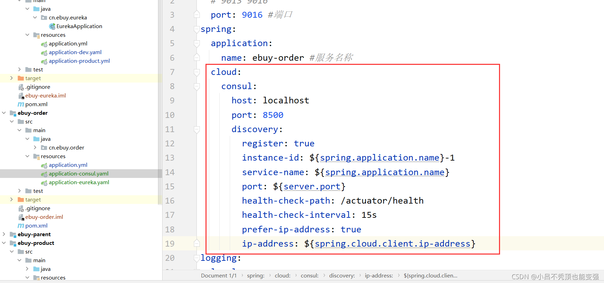Image resolution: width=604 pixels, height=283 pixels.
Task: Click the server.port property reference
Action: (312, 187)
